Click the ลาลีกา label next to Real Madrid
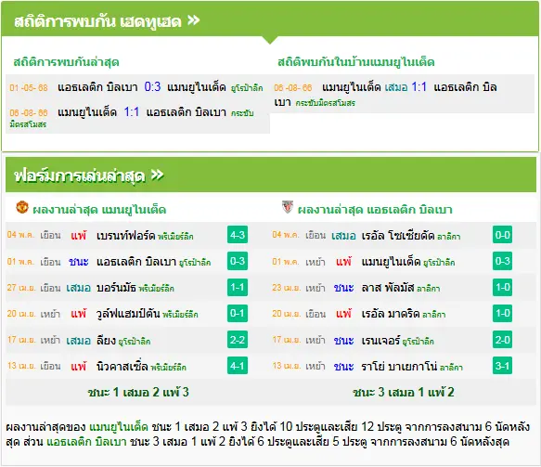The image size is (541, 467). coord(434,315)
